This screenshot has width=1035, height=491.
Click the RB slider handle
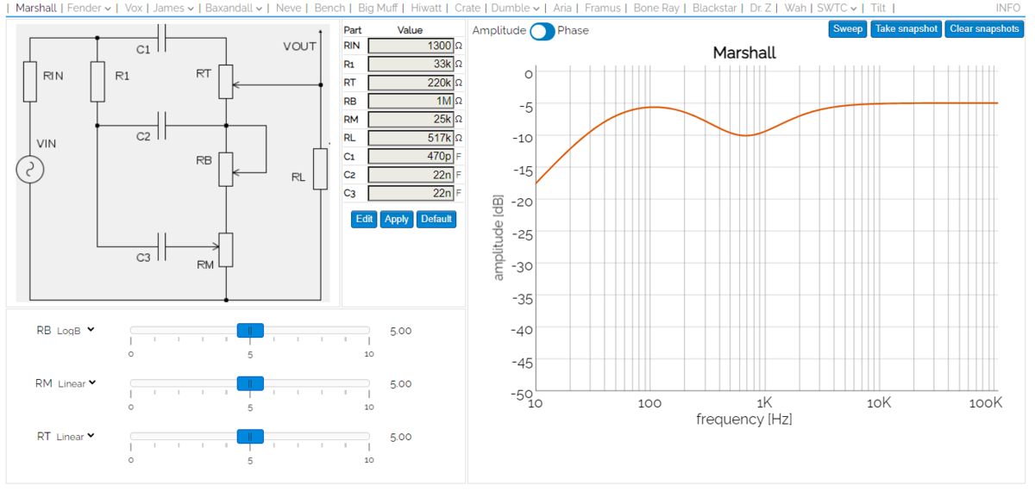[250, 330]
